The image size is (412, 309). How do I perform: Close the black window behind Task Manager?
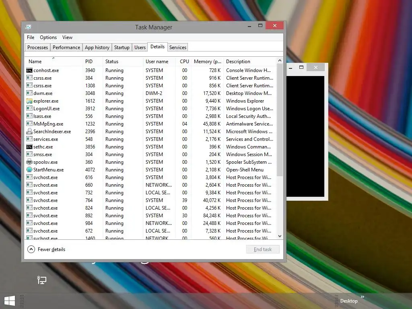click(315, 68)
